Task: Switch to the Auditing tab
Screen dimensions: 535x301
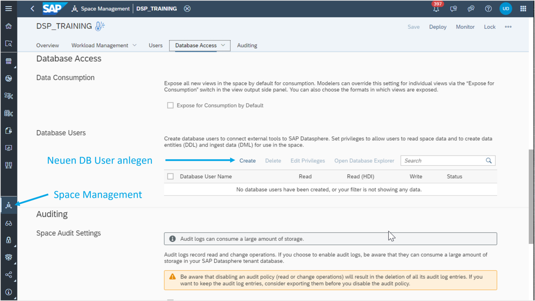Action: (247, 45)
